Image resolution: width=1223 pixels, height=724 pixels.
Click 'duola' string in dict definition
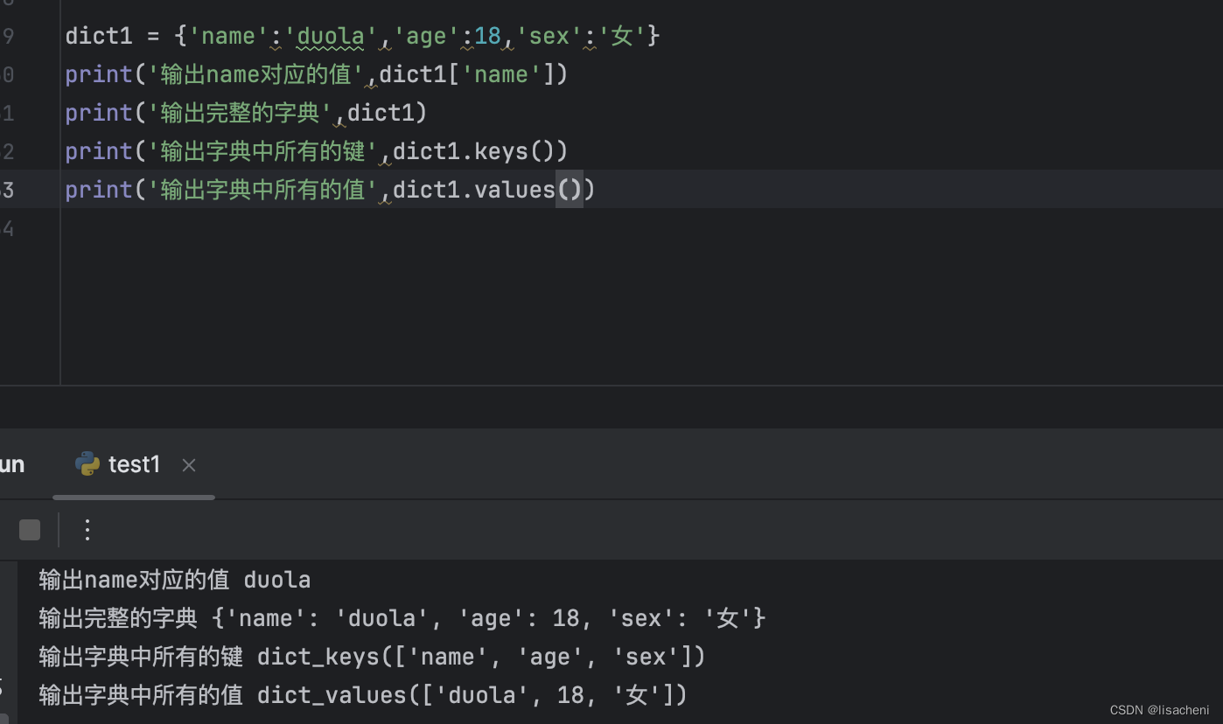332,36
